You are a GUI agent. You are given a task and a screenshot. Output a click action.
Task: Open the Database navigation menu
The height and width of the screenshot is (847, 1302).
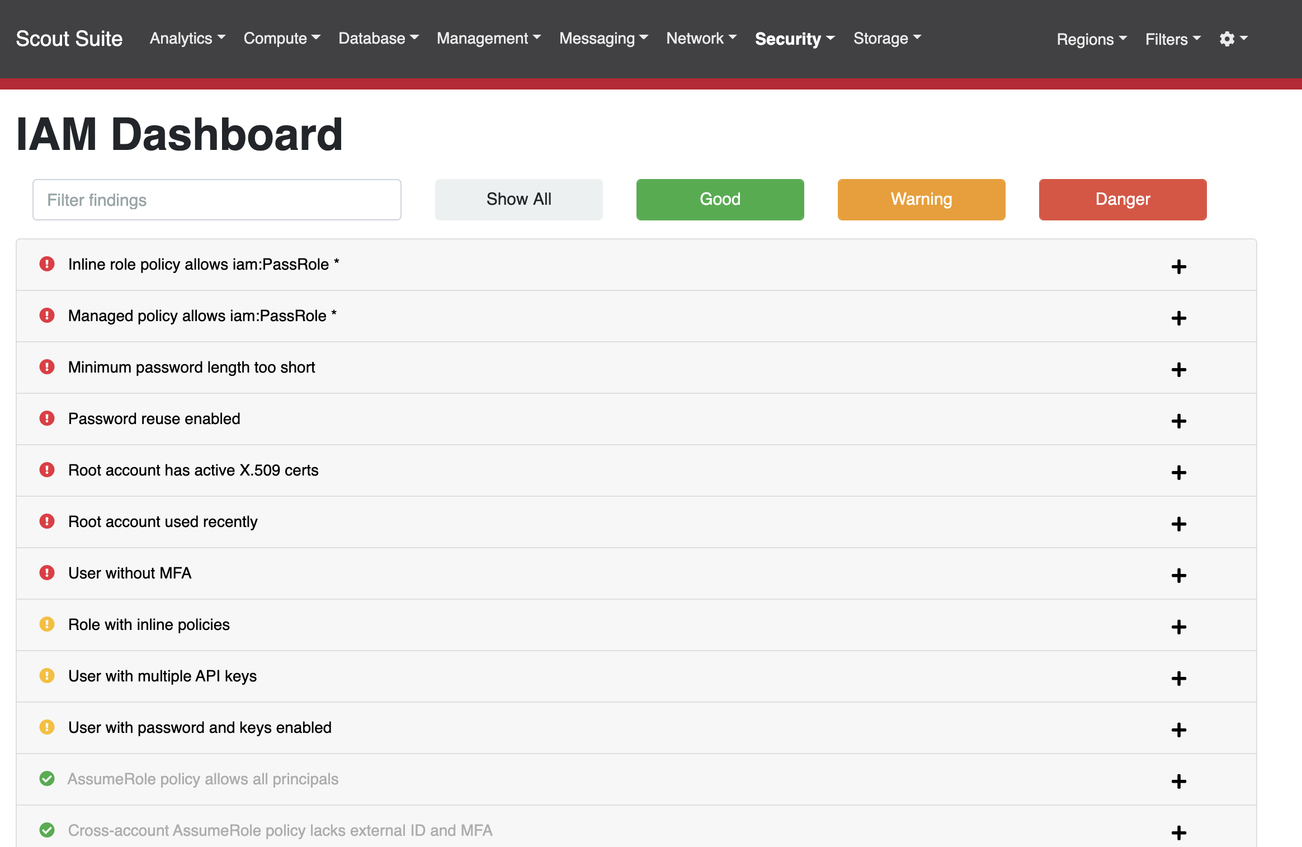pos(379,38)
